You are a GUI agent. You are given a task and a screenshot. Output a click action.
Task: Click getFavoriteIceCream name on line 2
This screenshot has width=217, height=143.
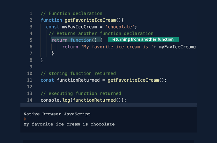pos(90,20)
